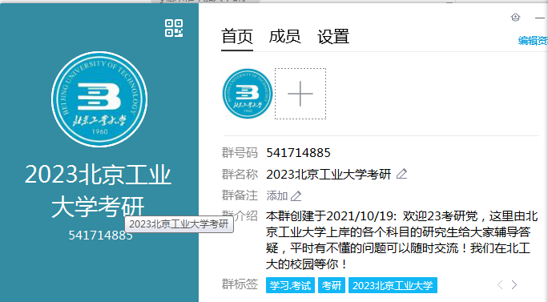Click the group introduction text
This screenshot has width=548, height=302.
pyautogui.click(x=401, y=240)
